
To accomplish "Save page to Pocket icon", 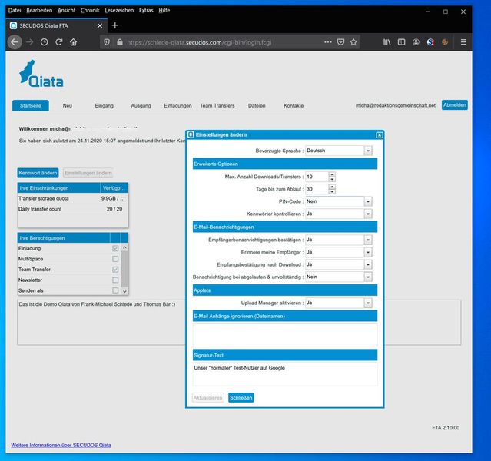I will [340, 42].
